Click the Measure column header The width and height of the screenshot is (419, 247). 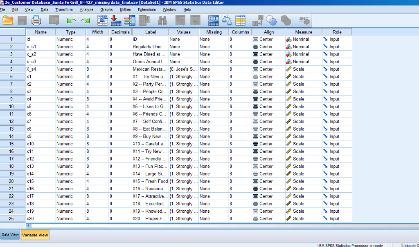point(304,32)
